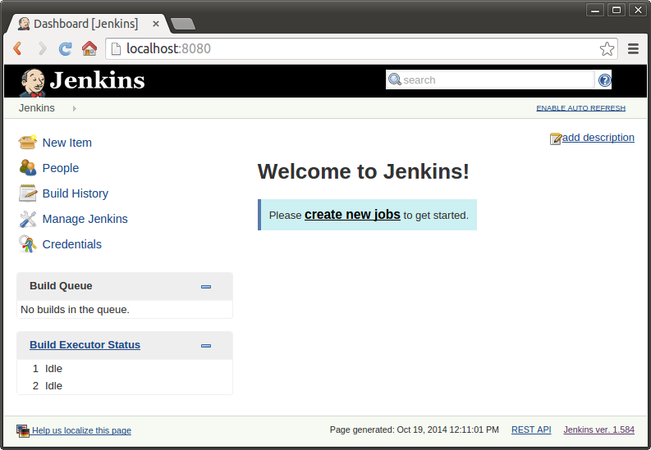The width and height of the screenshot is (651, 450).
Task: Click the magnifier icon in search box
Action: (x=394, y=80)
